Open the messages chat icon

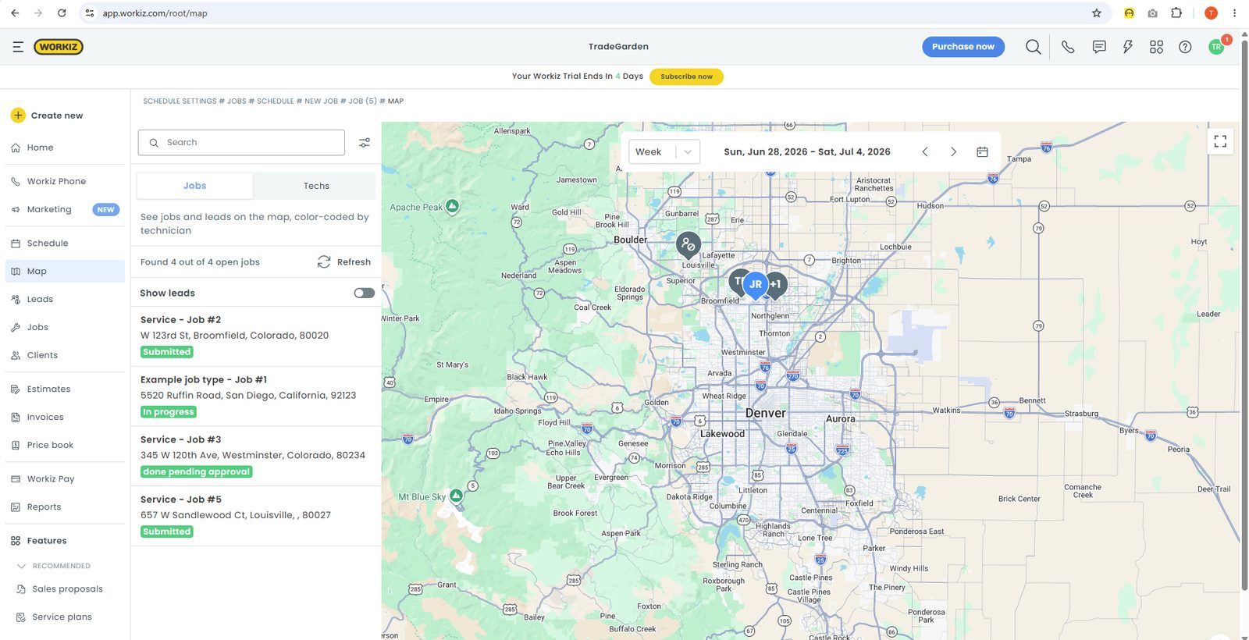point(1099,47)
